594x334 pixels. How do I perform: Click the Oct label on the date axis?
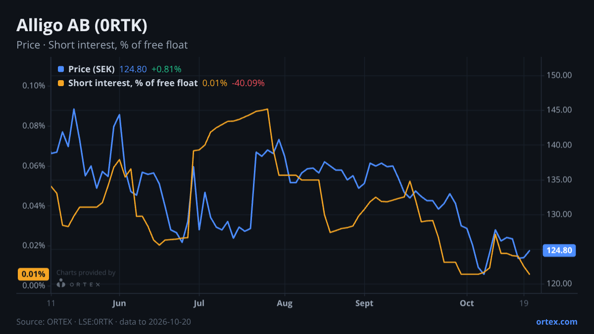(x=467, y=303)
